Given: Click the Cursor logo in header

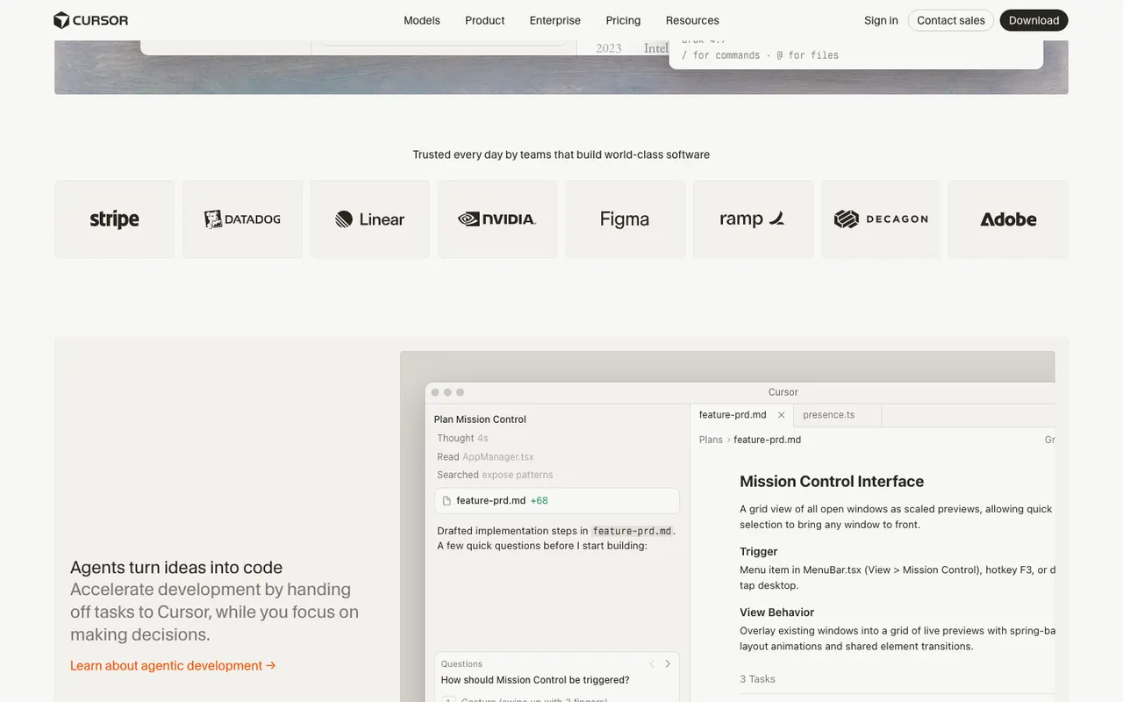Looking at the screenshot, I should click(90, 20).
